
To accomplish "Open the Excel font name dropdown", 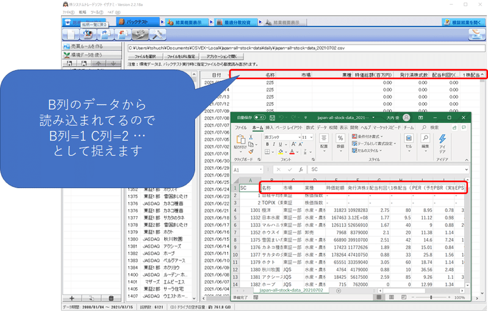I will [x=300, y=137].
